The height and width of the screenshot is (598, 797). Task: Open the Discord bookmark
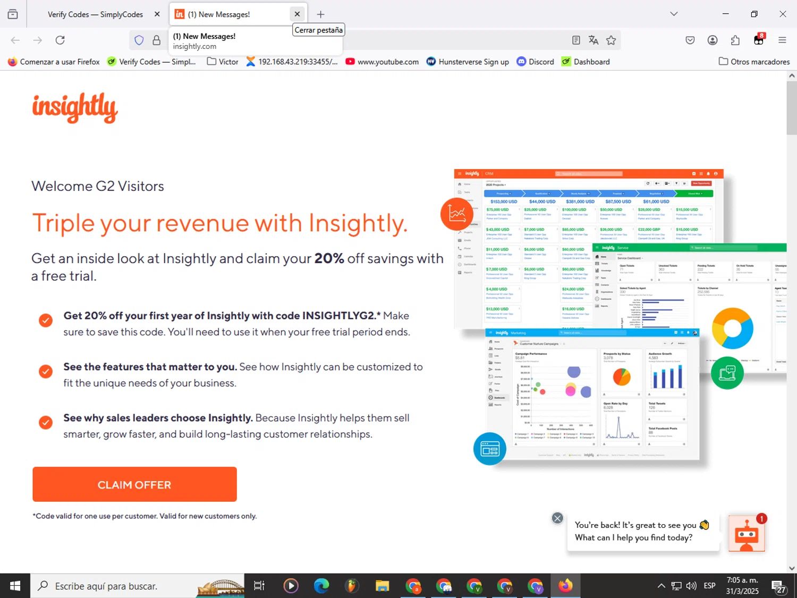535,62
